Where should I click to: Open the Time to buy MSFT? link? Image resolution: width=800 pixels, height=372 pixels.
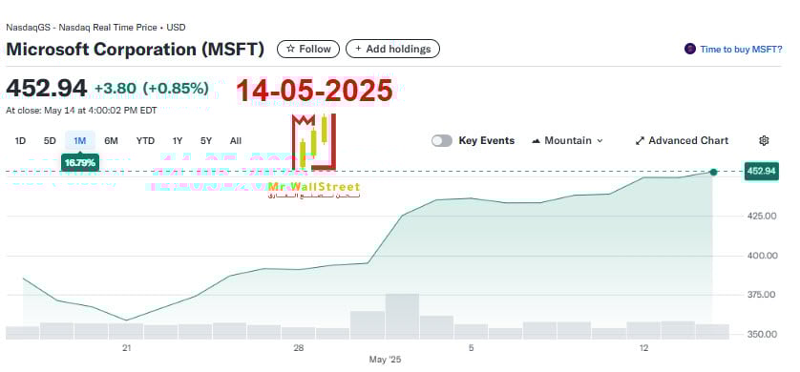coord(741,49)
